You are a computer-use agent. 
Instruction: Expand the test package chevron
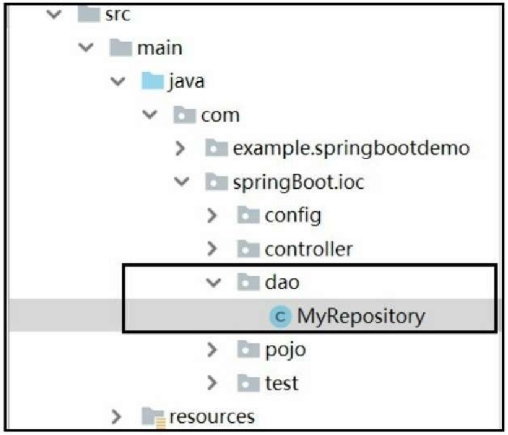(x=212, y=383)
